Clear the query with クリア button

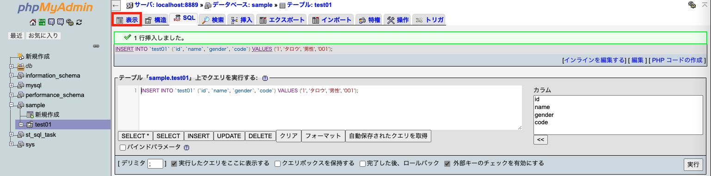[288, 136]
